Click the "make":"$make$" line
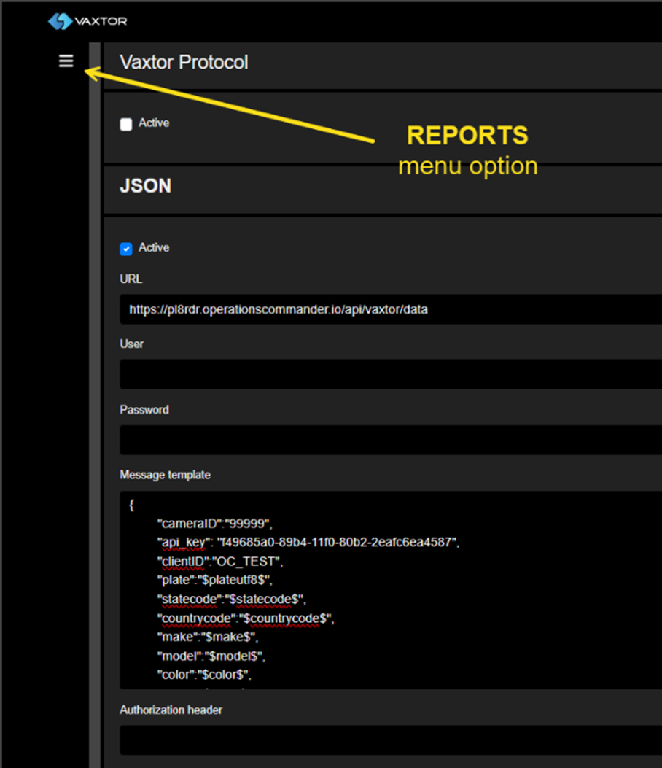 tap(207, 637)
